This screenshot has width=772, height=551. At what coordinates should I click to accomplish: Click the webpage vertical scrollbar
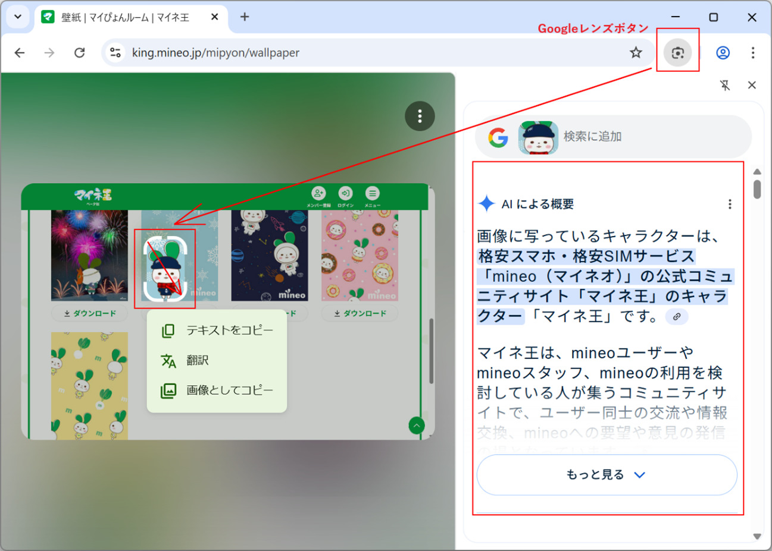pos(431,351)
